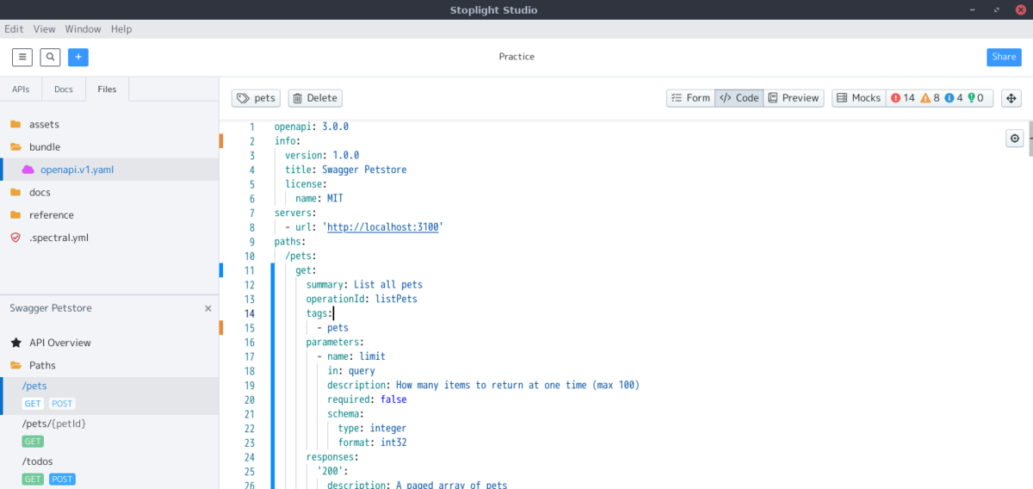
Task: Click the Practice project title
Action: [516, 57]
